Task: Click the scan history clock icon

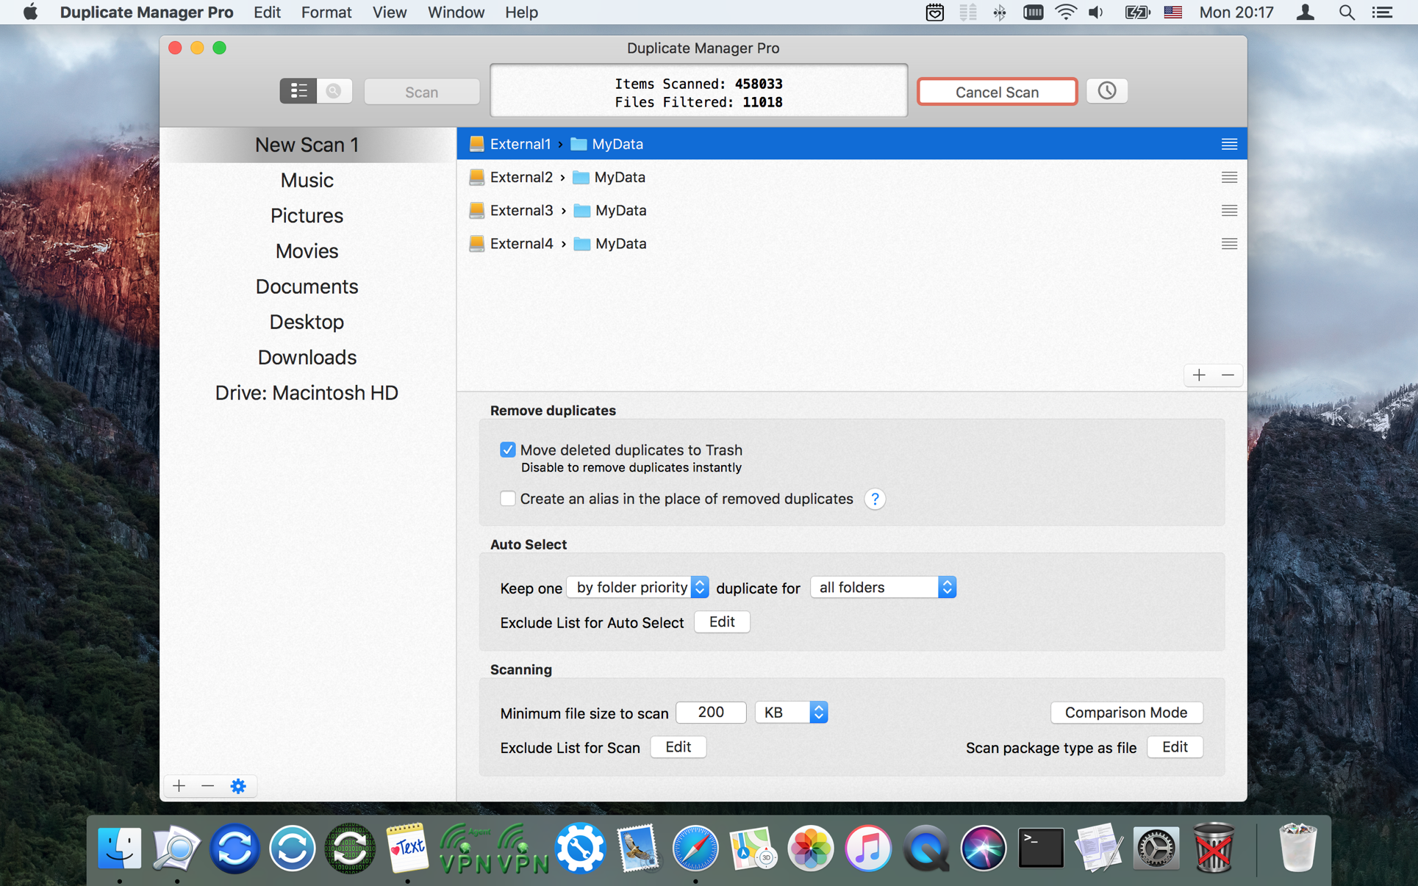Action: pos(1108,91)
